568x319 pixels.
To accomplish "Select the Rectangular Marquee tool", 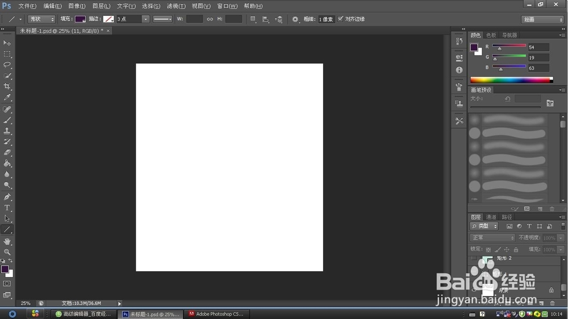I will point(7,54).
